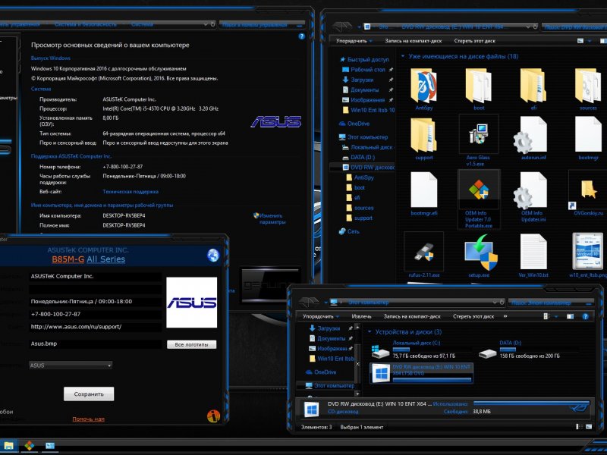Open Техническая поддержка link
The height and width of the screenshot is (455, 607).
[131, 192]
